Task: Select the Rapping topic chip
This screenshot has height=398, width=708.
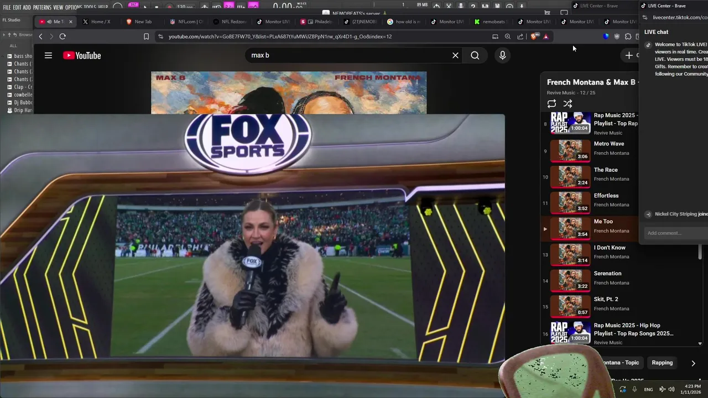Action: pos(662,363)
